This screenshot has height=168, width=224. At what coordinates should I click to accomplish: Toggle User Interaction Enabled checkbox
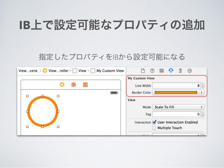click(154, 122)
